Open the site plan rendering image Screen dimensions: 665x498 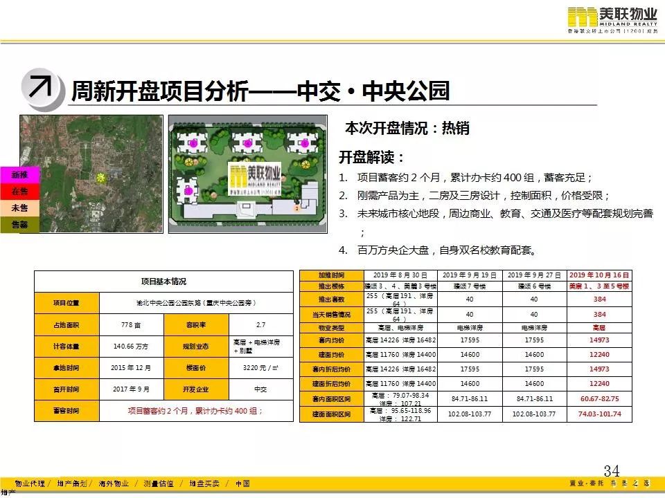(248, 174)
